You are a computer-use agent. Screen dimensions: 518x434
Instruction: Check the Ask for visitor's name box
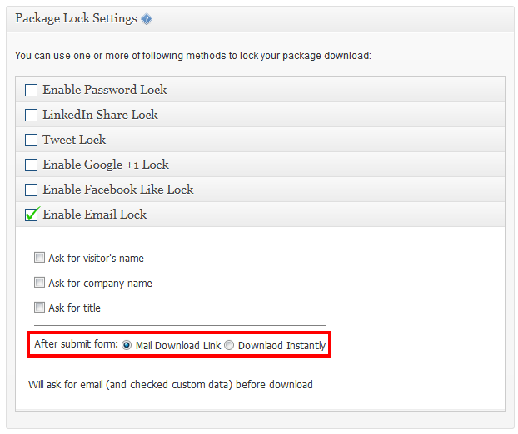click(x=39, y=257)
